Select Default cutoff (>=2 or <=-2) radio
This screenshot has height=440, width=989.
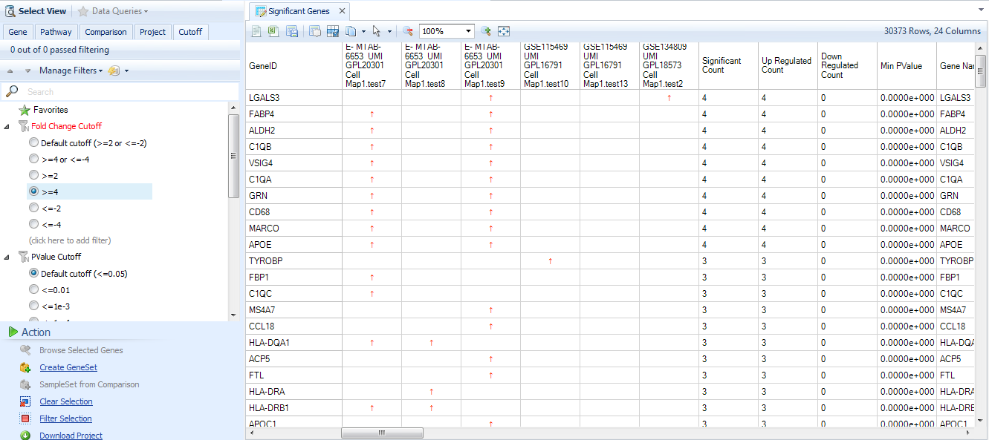(33, 142)
